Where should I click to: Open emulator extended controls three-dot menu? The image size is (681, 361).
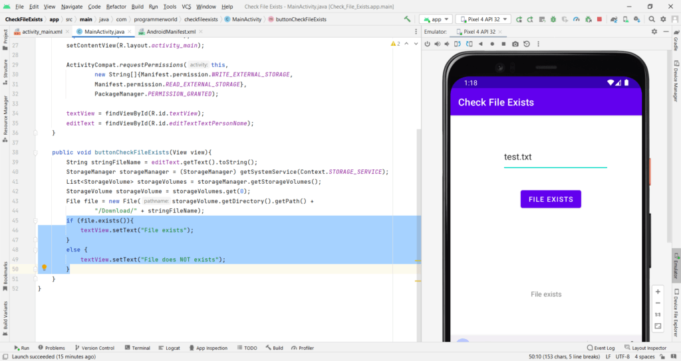[x=538, y=44]
